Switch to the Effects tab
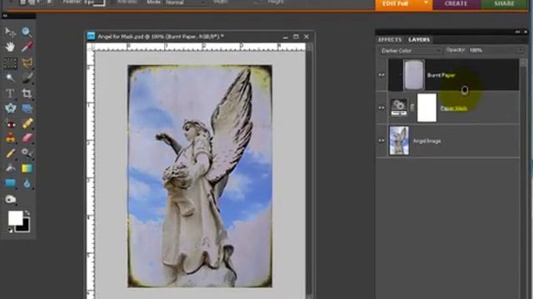Image resolution: width=533 pixels, height=299 pixels. [390, 40]
